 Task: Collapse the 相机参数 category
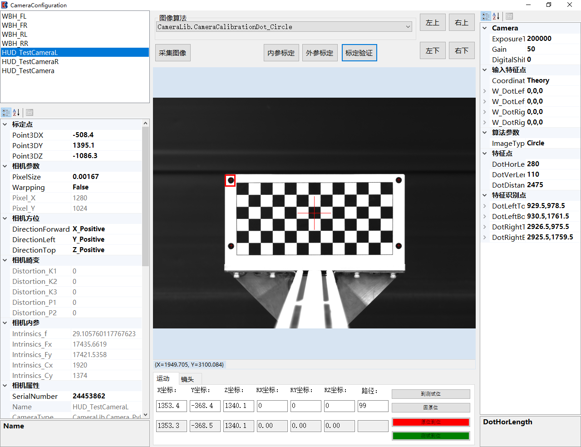[x=5, y=166]
